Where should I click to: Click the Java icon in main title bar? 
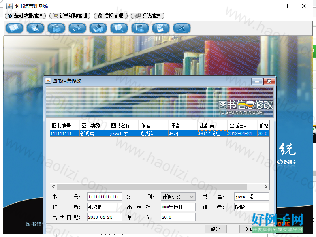click(x=9, y=6)
